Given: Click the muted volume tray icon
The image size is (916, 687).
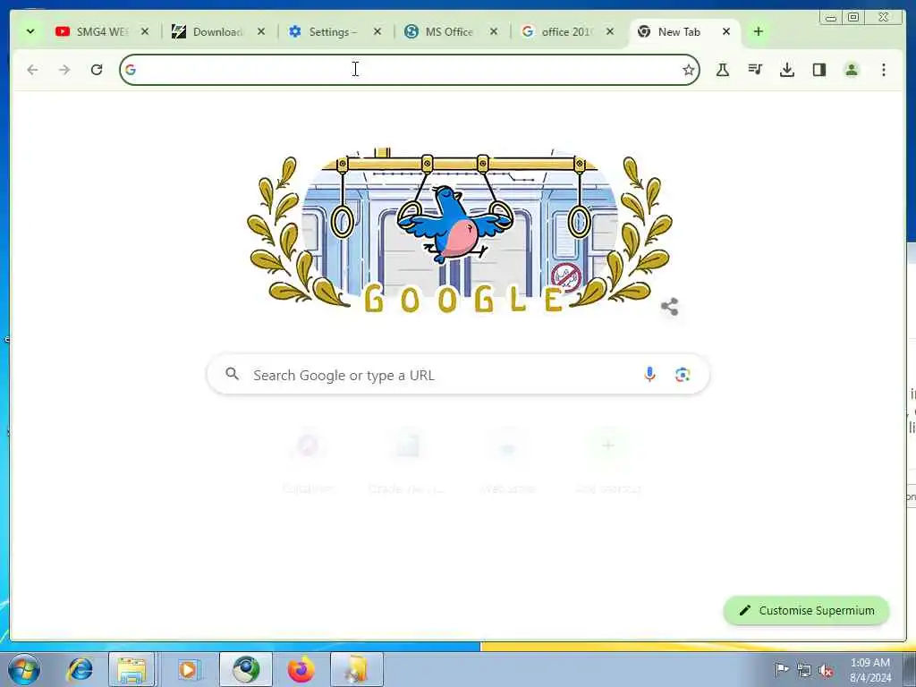Looking at the screenshot, I should tap(826, 671).
